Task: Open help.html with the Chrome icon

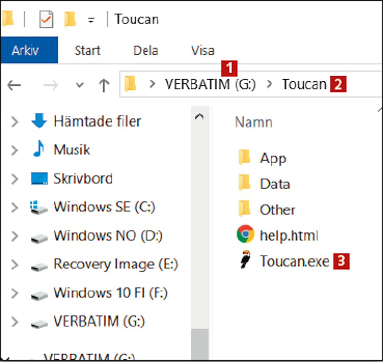Action: [x=288, y=235]
